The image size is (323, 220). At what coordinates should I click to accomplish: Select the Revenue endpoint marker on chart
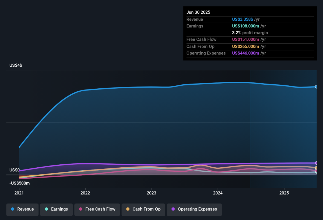(x=317, y=87)
